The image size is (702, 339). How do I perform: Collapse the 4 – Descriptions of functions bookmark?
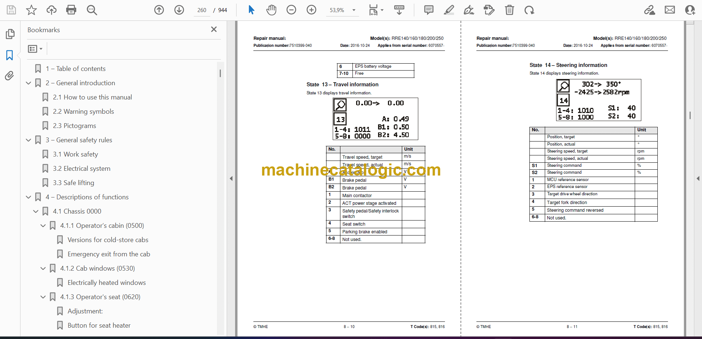(29, 197)
